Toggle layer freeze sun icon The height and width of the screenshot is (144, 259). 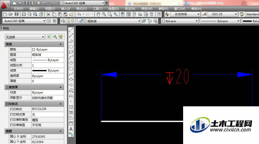click(x=73, y=21)
